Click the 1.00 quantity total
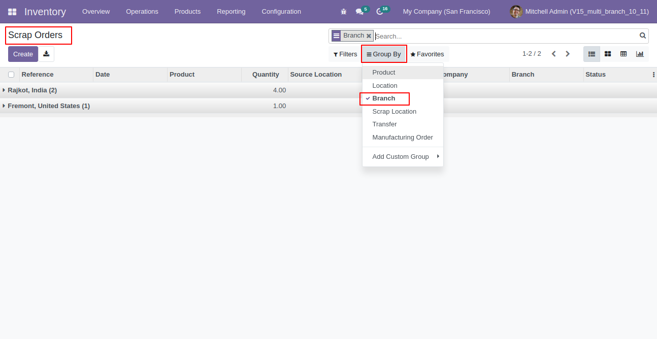Image resolution: width=657 pixels, height=339 pixels. point(279,106)
